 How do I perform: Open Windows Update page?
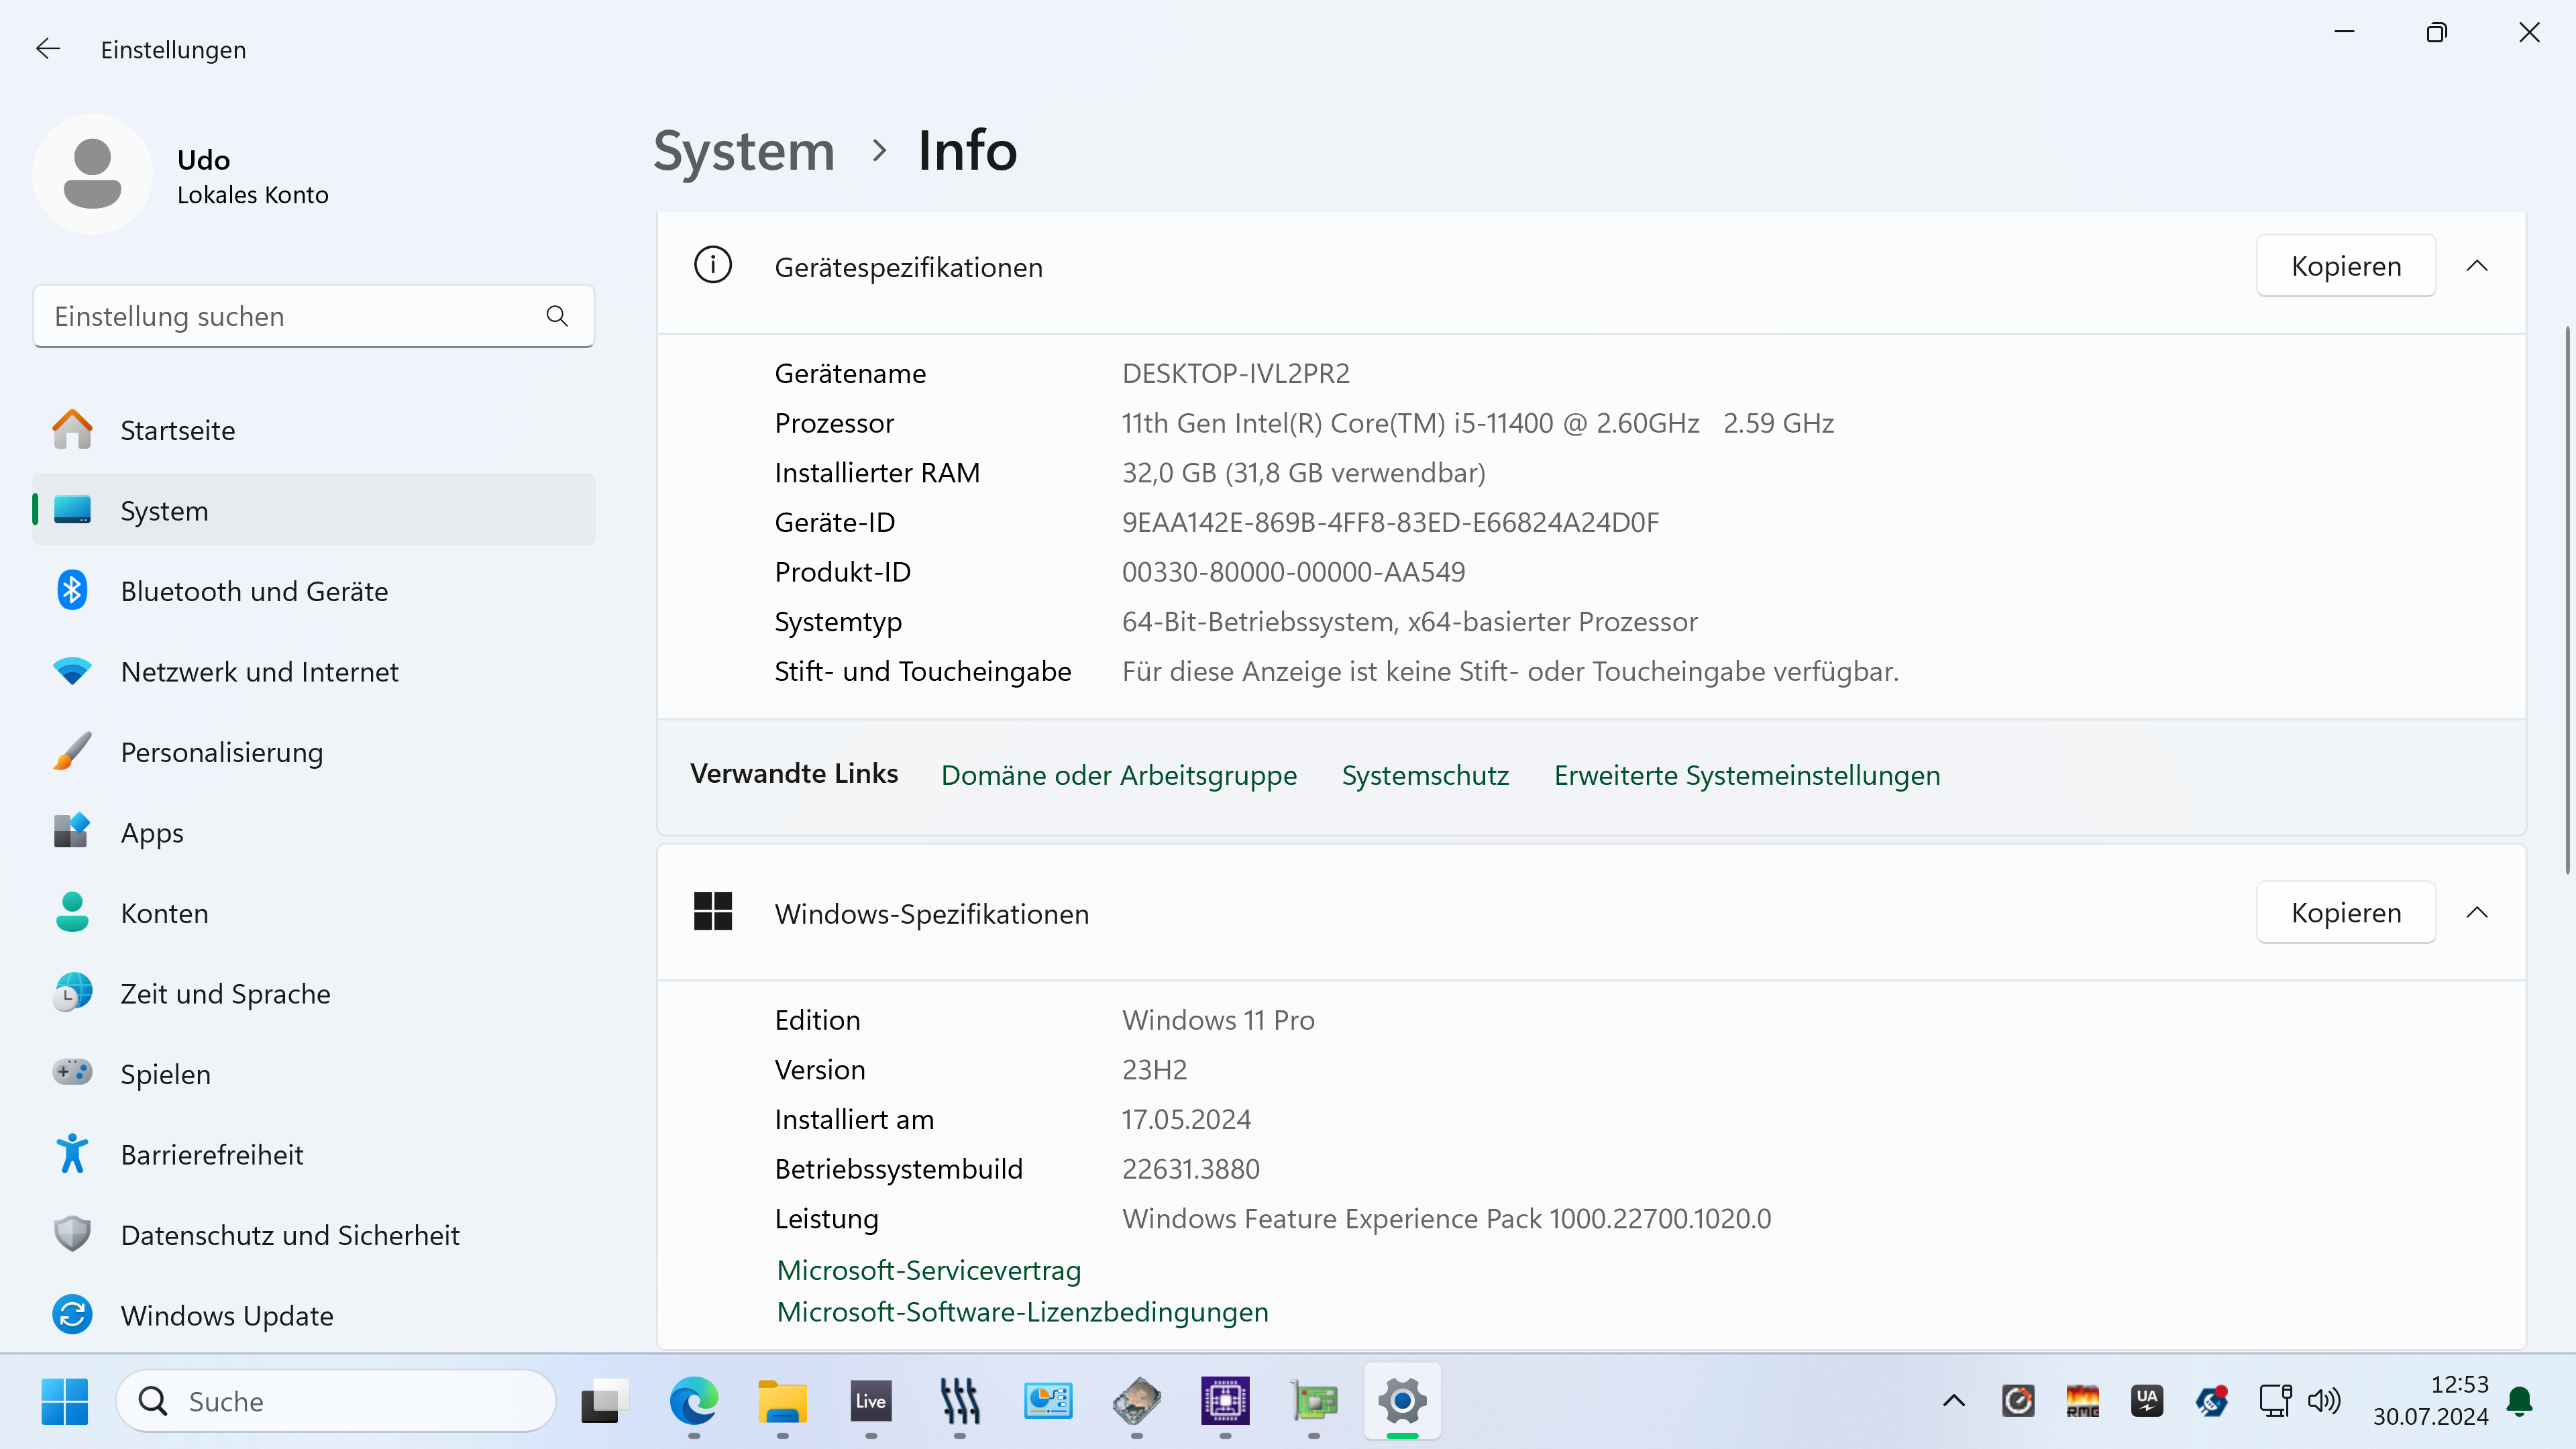coord(226,1315)
